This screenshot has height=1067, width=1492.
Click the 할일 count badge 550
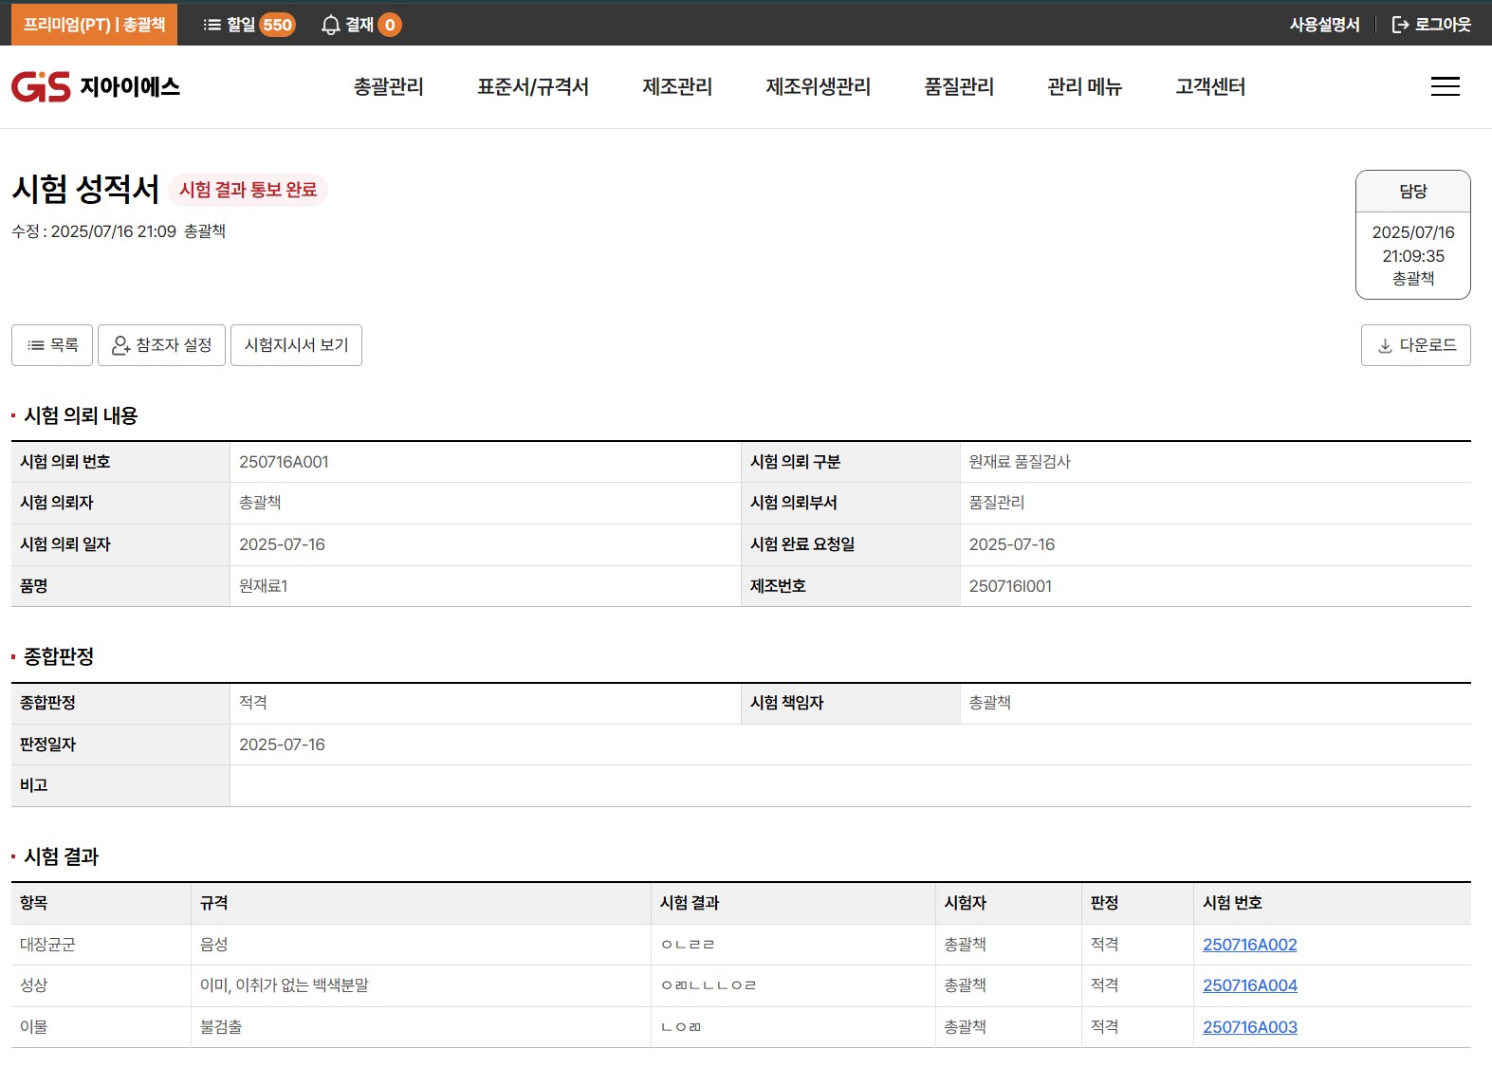click(x=277, y=25)
